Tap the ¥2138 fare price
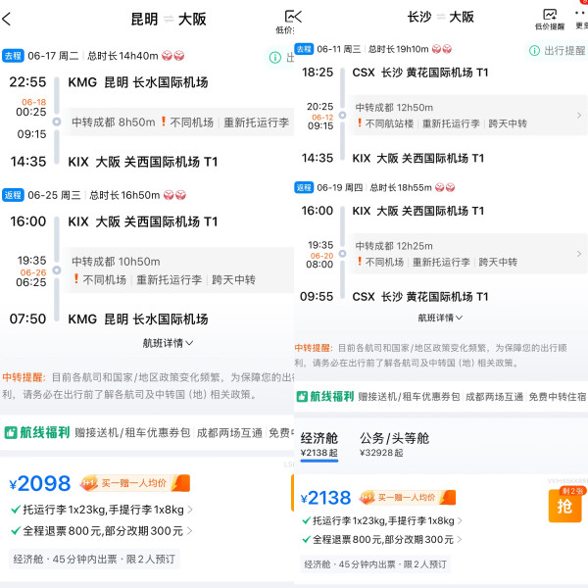Image resolution: width=588 pixels, height=588 pixels. pyautogui.click(x=326, y=498)
